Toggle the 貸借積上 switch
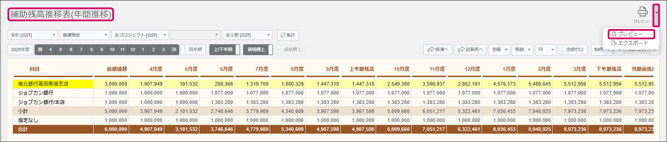This screenshot has height=142, width=667. pos(258,50)
